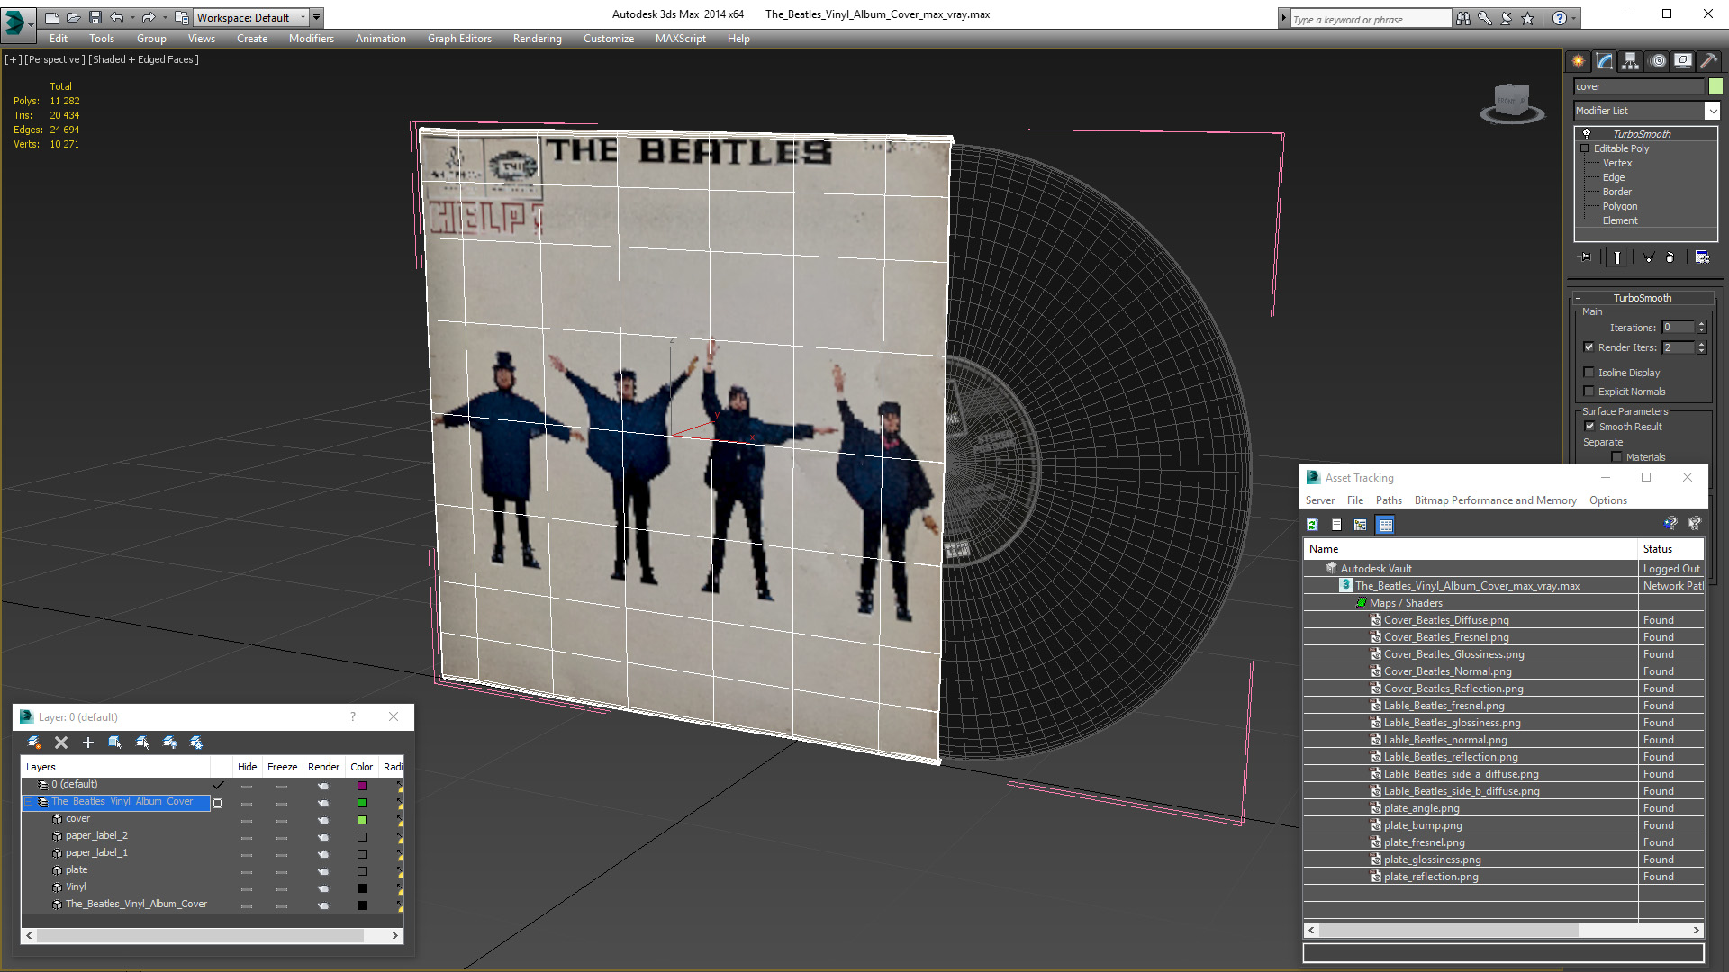Image resolution: width=1729 pixels, height=972 pixels.
Task: Toggle hide for Vinyl layer row
Action: tap(247, 888)
